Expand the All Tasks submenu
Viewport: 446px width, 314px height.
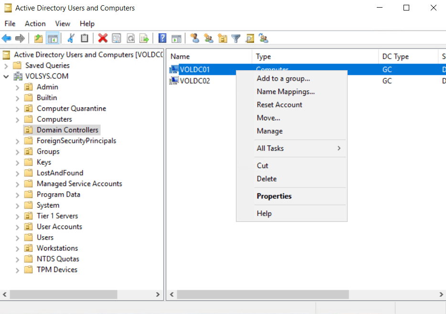(x=291, y=148)
